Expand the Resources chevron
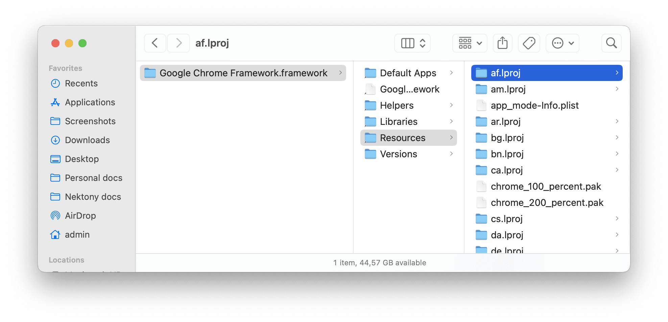The height and width of the screenshot is (322, 668). pos(451,138)
